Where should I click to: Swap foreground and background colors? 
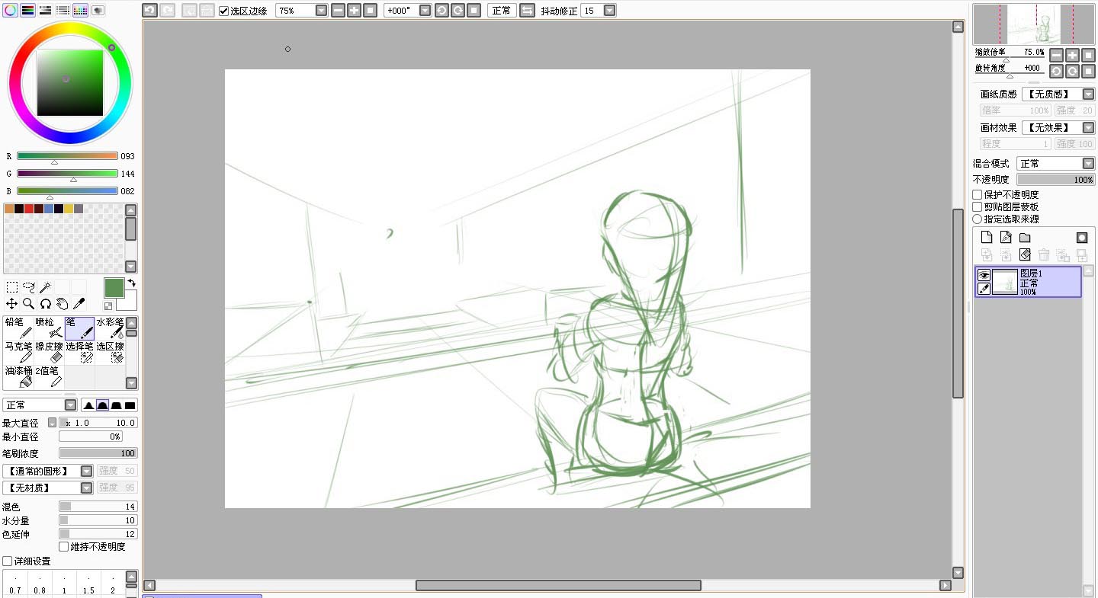click(x=131, y=283)
